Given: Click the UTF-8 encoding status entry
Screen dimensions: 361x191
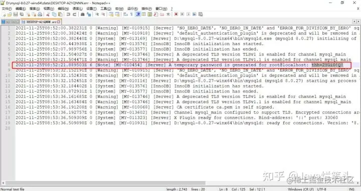Looking at the screenshot, I should pos(321,189).
